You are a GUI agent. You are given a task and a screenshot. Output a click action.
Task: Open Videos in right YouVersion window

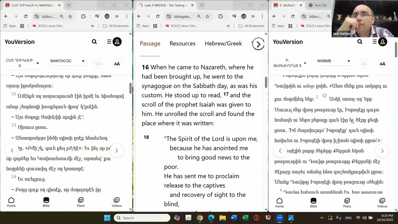point(382,203)
